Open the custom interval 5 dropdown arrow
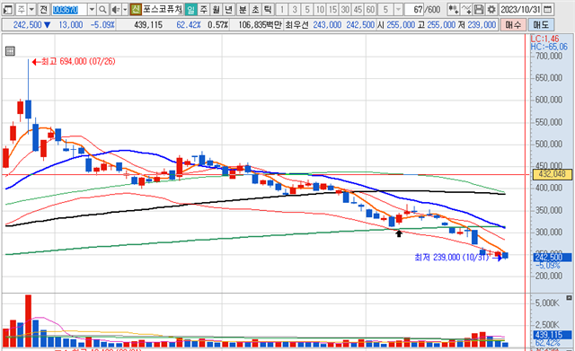575x351 pixels. click(398, 9)
